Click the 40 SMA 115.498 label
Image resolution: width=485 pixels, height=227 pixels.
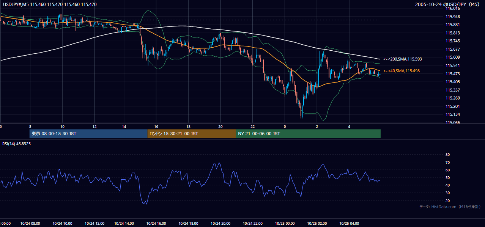point(402,71)
